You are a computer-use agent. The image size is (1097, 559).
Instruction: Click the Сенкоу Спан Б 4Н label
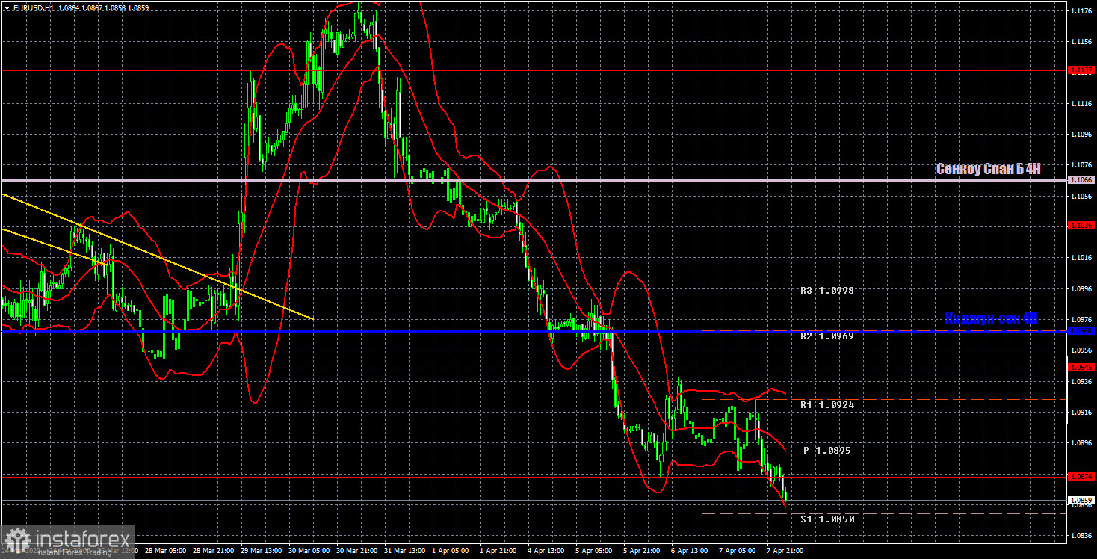pyautogui.click(x=988, y=169)
